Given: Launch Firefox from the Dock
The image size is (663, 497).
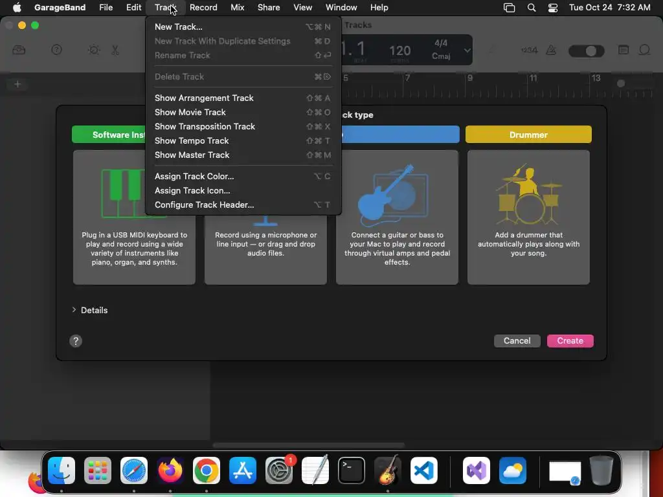Looking at the screenshot, I should point(170,470).
